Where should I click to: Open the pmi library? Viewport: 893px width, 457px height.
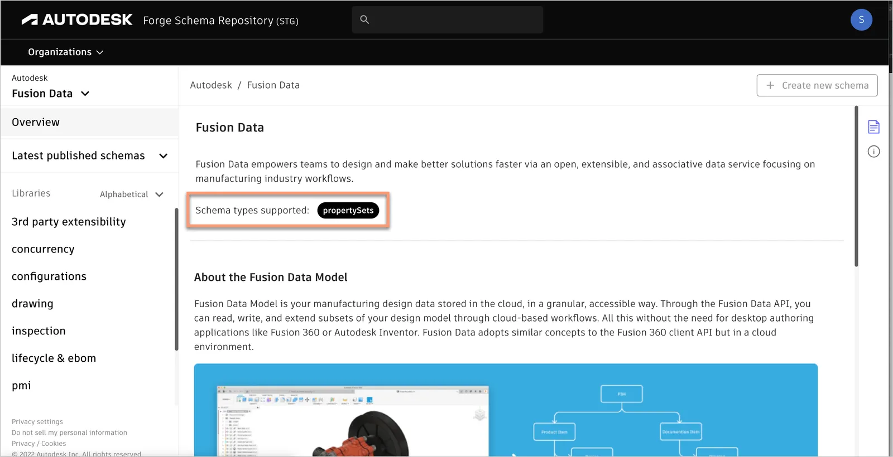pyautogui.click(x=21, y=386)
